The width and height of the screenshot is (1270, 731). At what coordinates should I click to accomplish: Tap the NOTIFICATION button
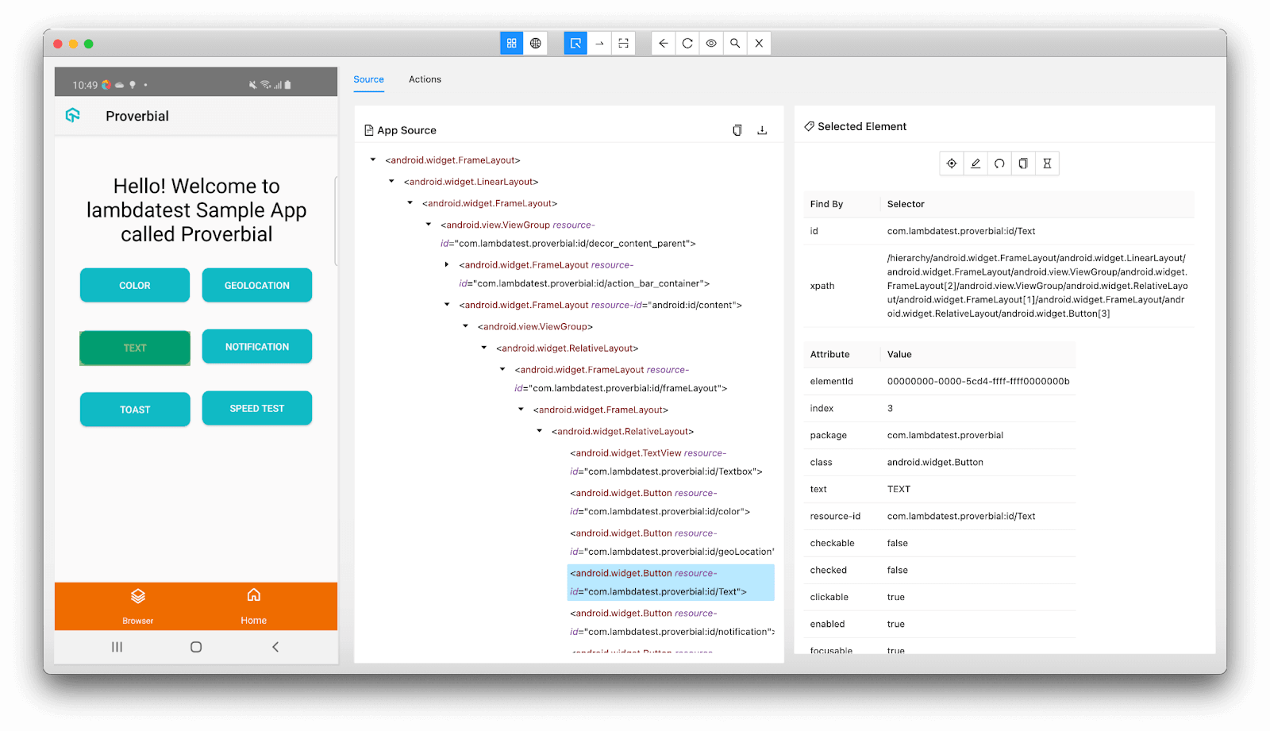click(x=257, y=346)
